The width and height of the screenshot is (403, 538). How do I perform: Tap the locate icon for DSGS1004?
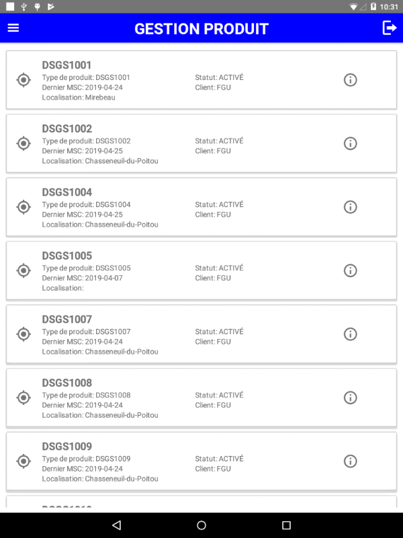point(24,207)
